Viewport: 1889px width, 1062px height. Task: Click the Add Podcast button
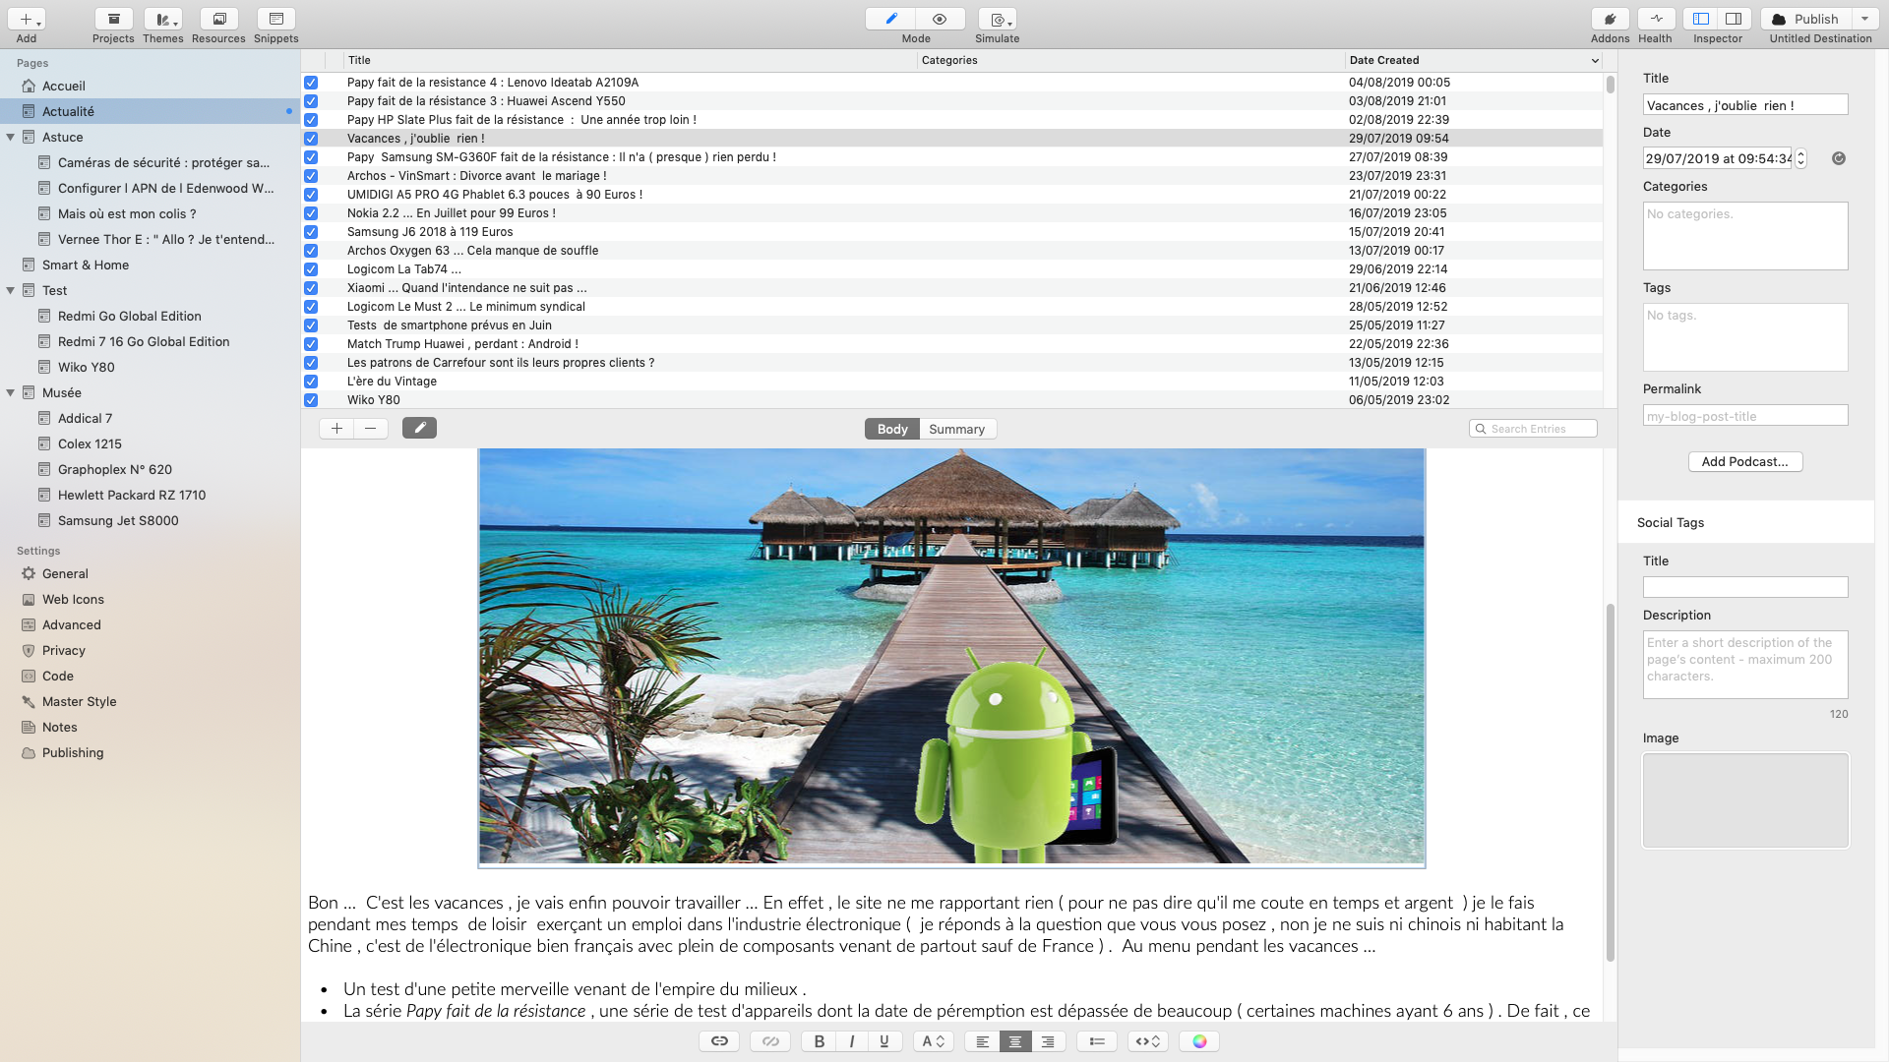(1745, 461)
